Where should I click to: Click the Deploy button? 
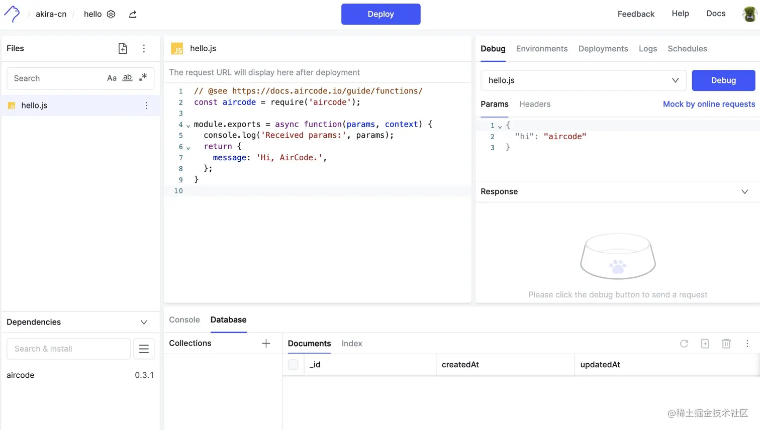coord(381,14)
